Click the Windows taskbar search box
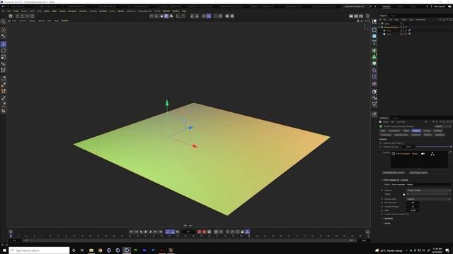Image resolution: width=453 pixels, height=254 pixels. 40,250
